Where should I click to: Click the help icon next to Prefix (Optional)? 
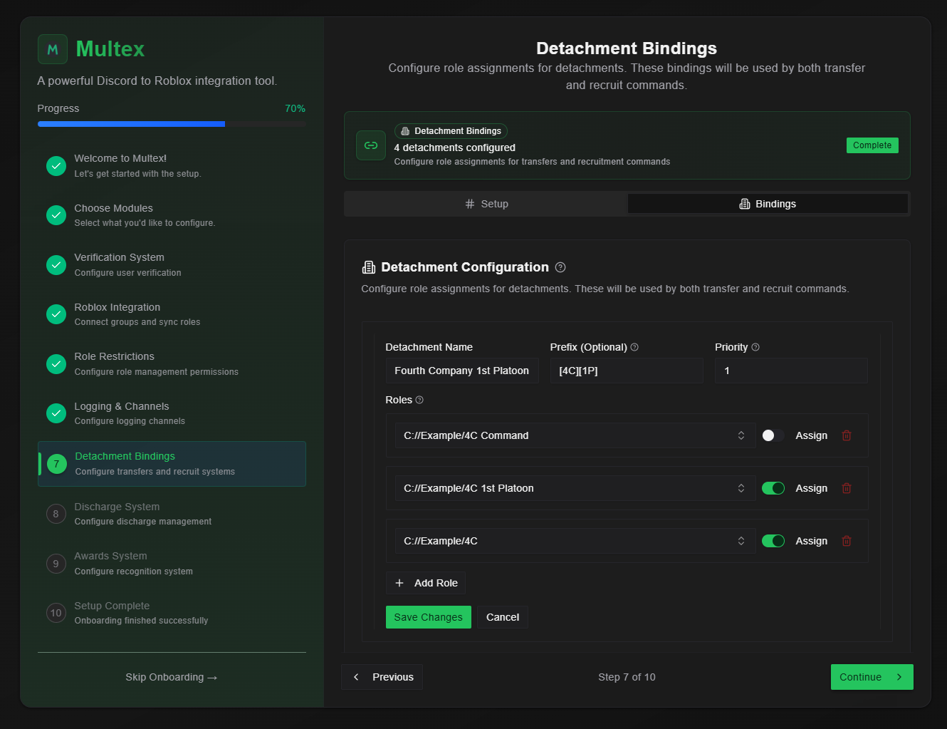point(634,347)
